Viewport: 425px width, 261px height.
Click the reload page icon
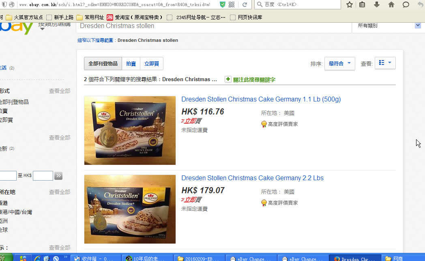[245, 4]
